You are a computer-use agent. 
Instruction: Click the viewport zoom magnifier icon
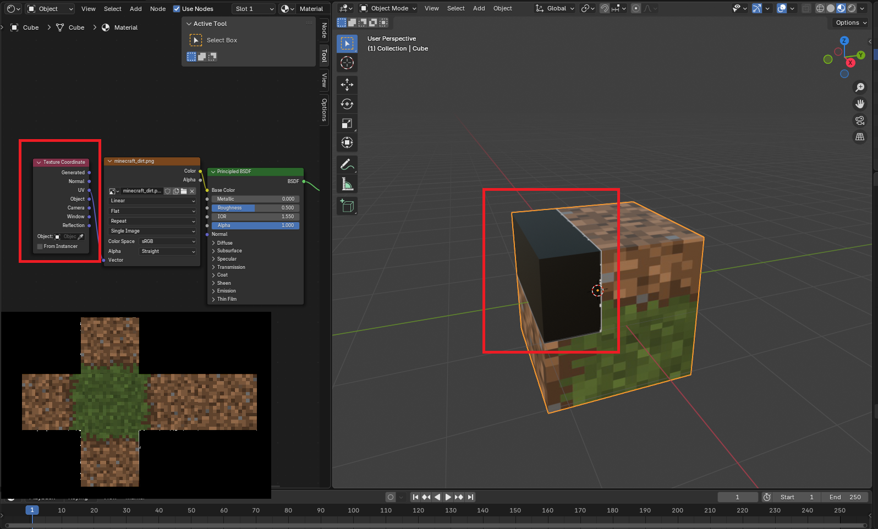tap(860, 87)
